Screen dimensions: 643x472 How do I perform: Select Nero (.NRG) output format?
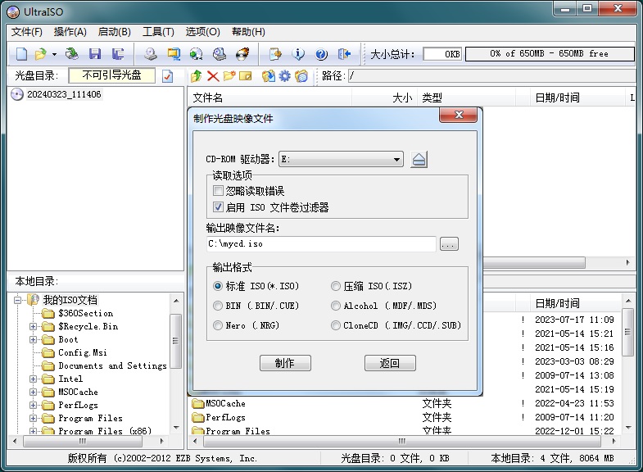[x=218, y=325]
